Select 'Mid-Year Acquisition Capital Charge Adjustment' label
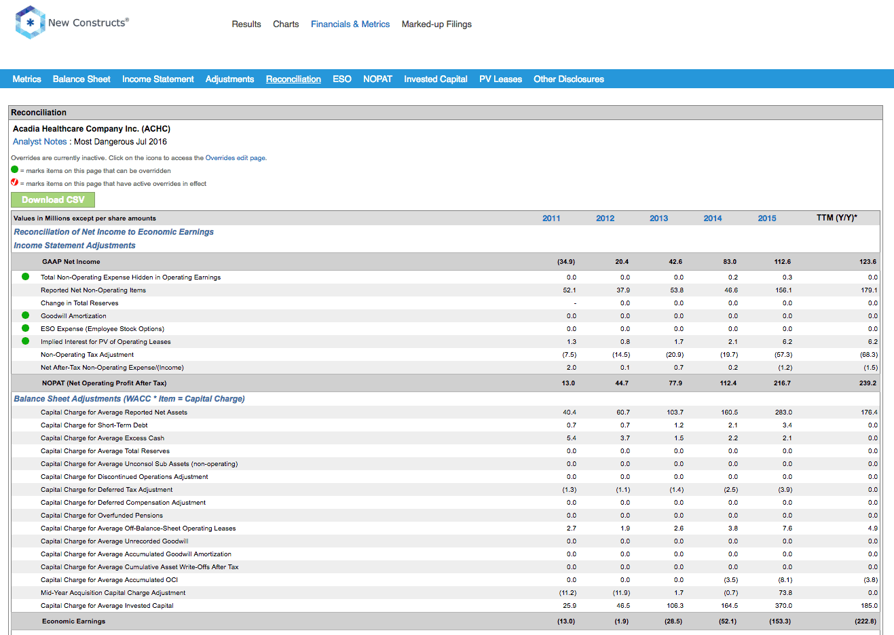Image resolution: width=894 pixels, height=635 pixels. [113, 593]
